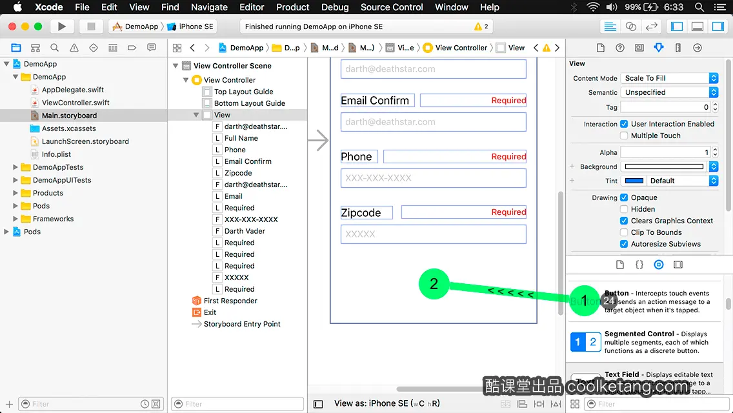
Task: Enable the Hidden checkbox
Action: (623, 209)
